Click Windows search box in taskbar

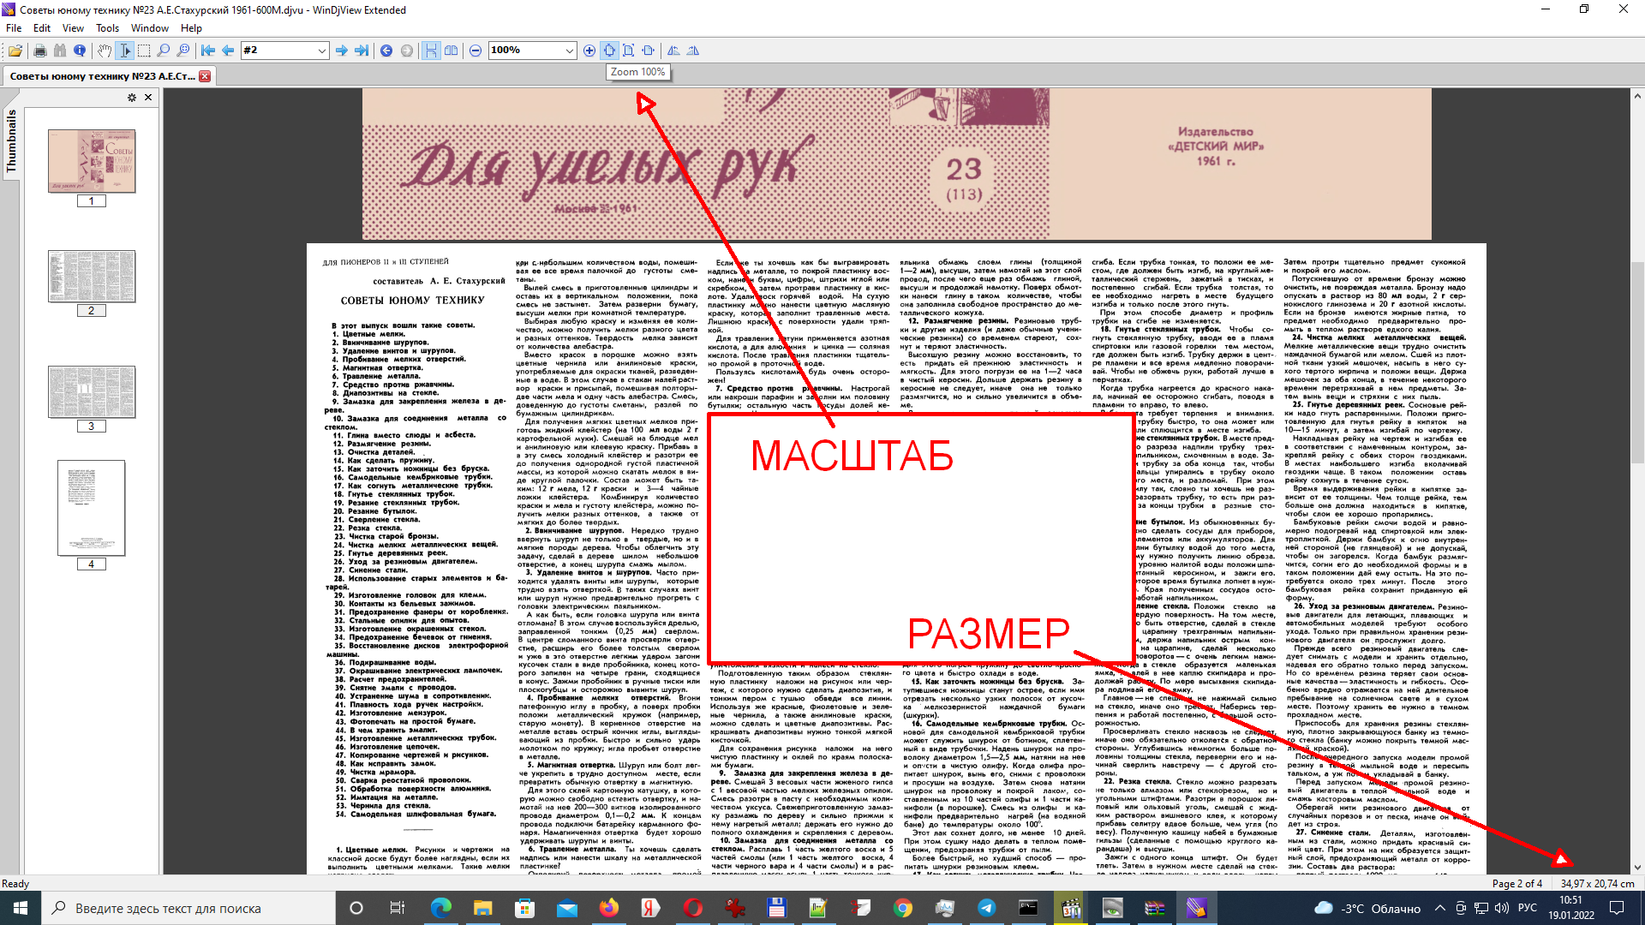tap(188, 908)
